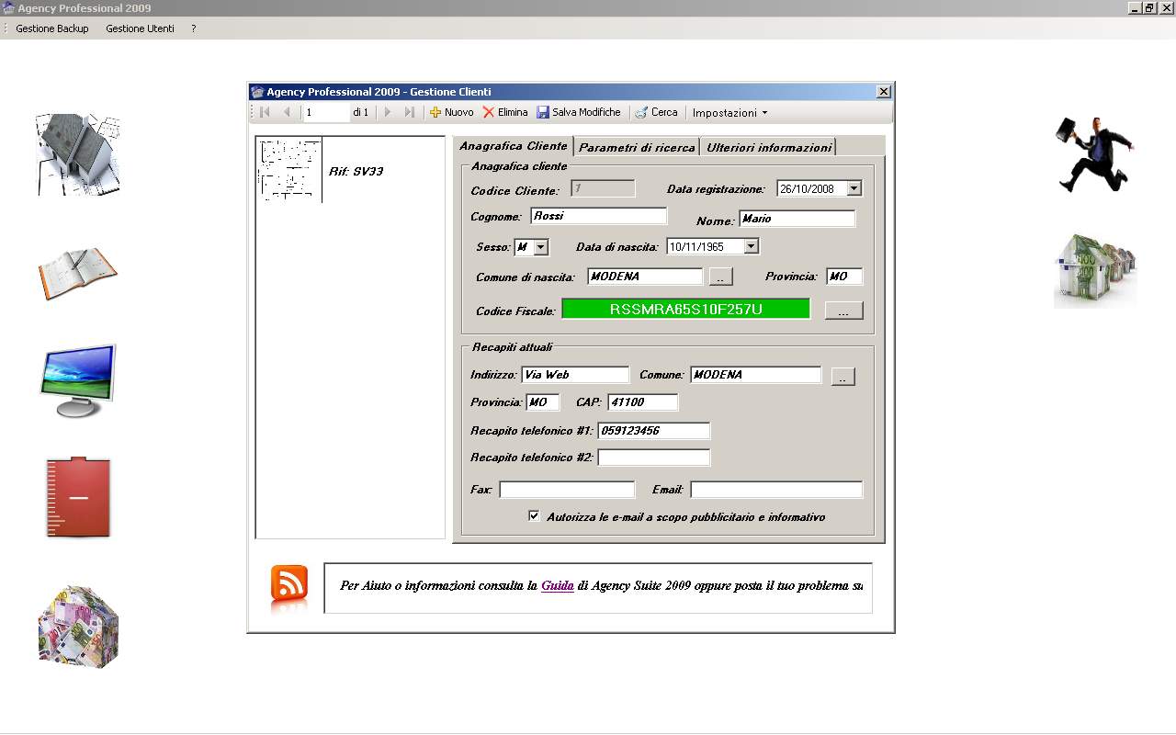Click the Provincia field in Recapiti attuali
The width and height of the screenshot is (1176, 735).
coord(543,402)
